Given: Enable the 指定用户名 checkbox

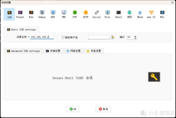Looking at the screenshot, I should pyautogui.click(x=63, y=37).
